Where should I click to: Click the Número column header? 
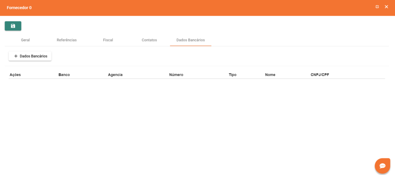pos(176,75)
